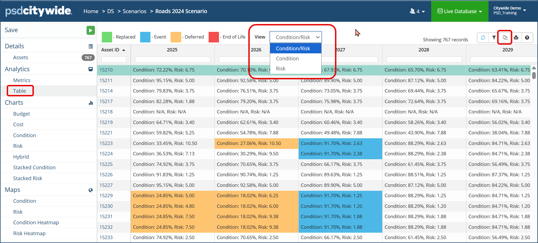Image resolution: width=538 pixels, height=243 pixels.
Task: Open help via question mark icon
Action: 527,38
